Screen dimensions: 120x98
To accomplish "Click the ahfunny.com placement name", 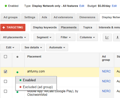I will pos(36,71).
